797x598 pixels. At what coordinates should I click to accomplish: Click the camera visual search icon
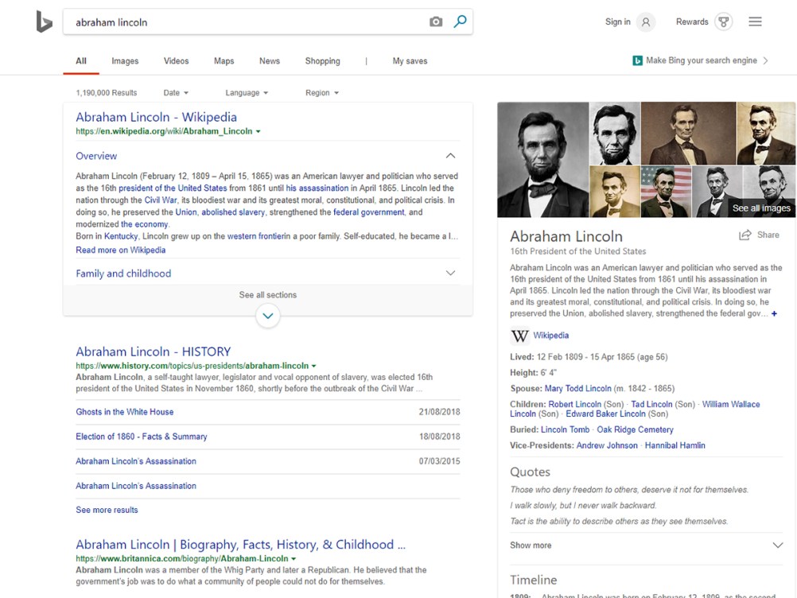coord(436,21)
